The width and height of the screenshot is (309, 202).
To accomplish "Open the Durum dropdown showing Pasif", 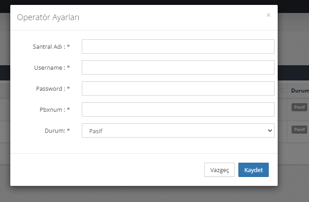I will [x=178, y=130].
